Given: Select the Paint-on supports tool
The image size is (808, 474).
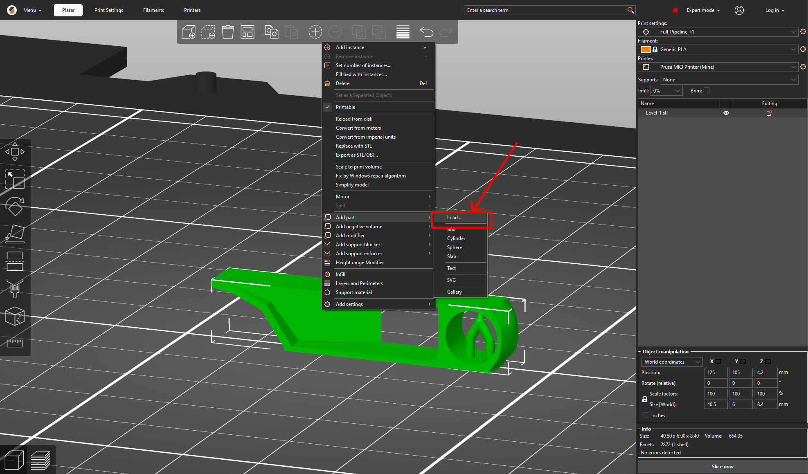Looking at the screenshot, I should pyautogui.click(x=15, y=289).
